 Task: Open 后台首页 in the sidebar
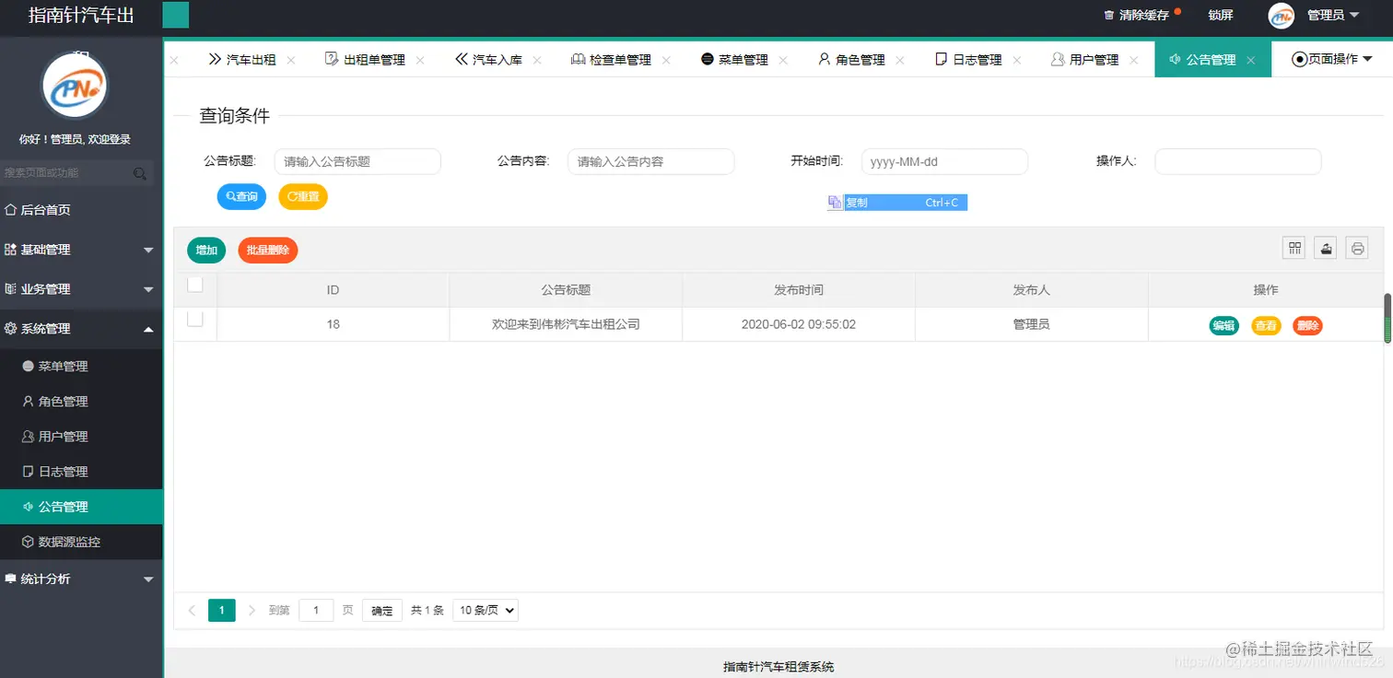[x=81, y=210]
